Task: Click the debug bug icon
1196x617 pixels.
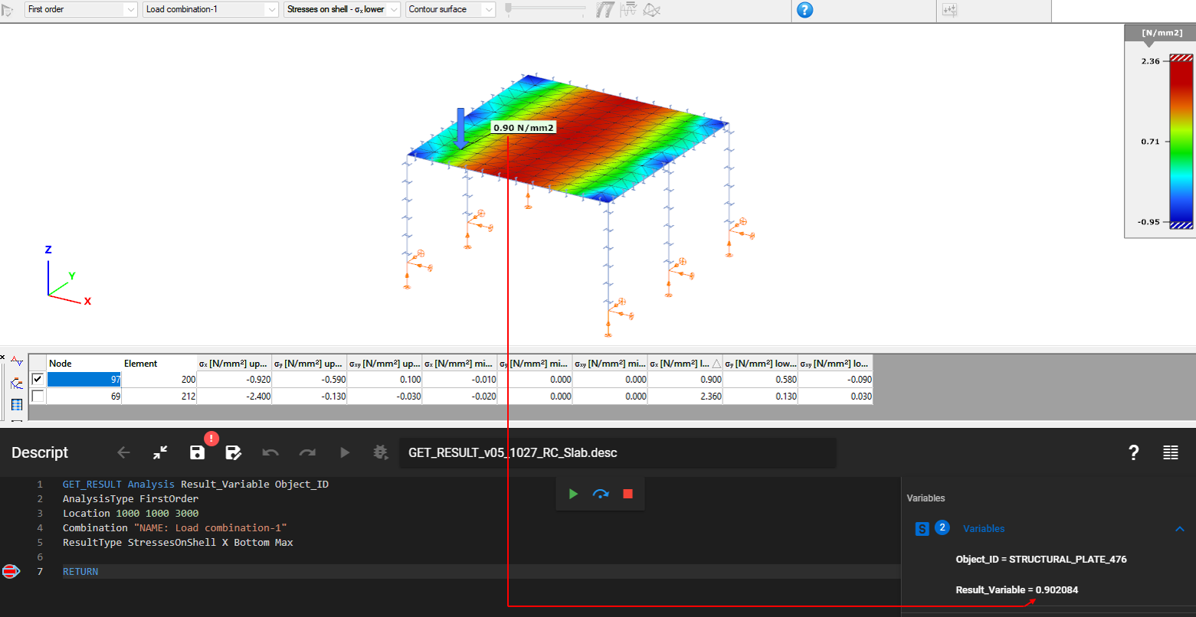Action: pos(381,452)
